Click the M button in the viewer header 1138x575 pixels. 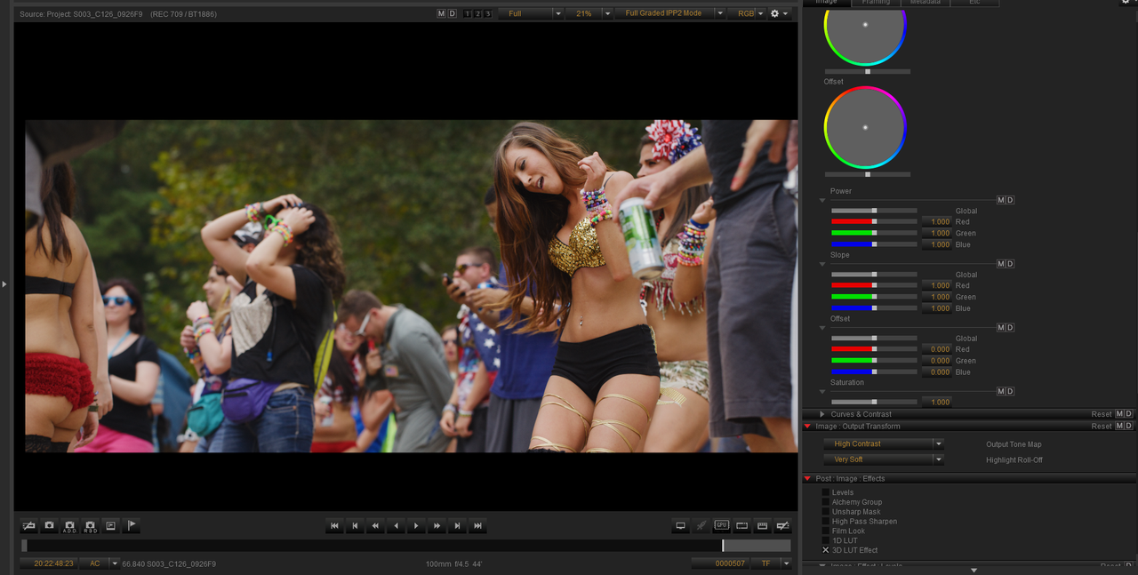click(x=442, y=13)
